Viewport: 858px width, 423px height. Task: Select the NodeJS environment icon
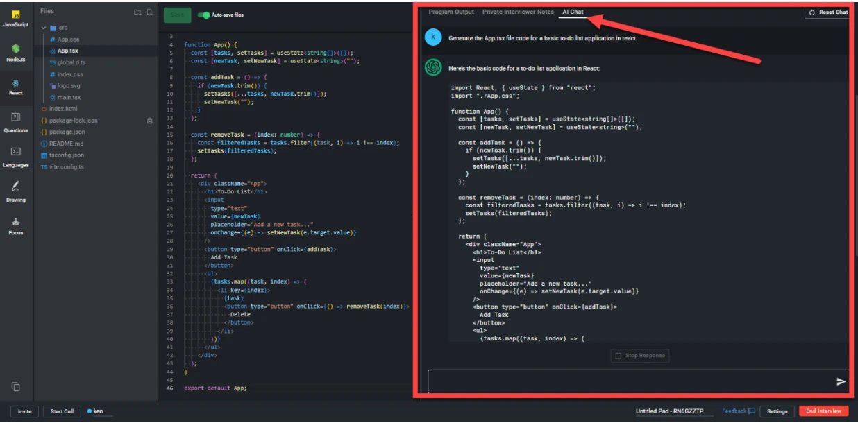pyautogui.click(x=16, y=53)
